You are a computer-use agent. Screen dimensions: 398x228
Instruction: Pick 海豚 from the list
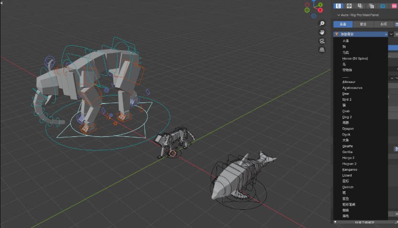(345, 123)
